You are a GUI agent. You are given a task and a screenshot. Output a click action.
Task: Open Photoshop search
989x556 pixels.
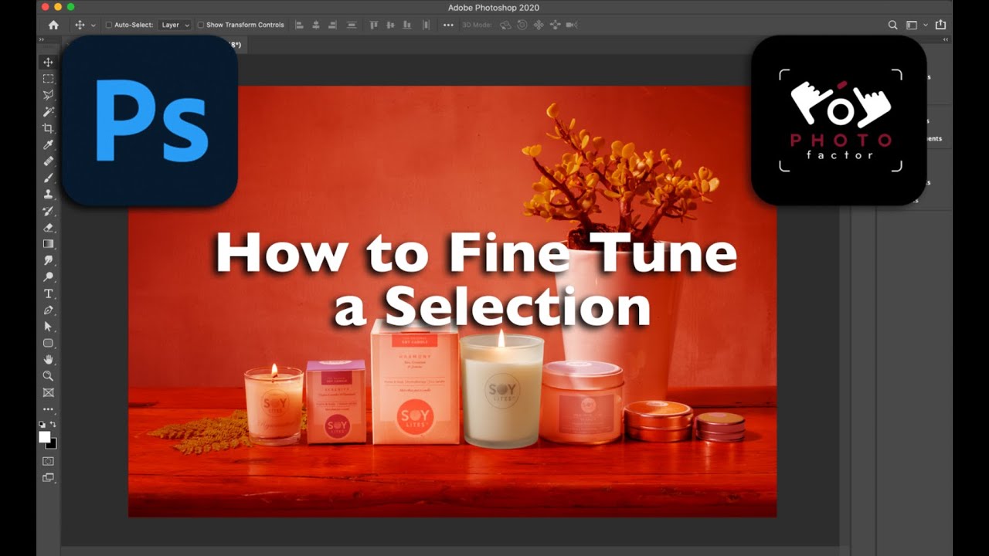[x=892, y=25]
